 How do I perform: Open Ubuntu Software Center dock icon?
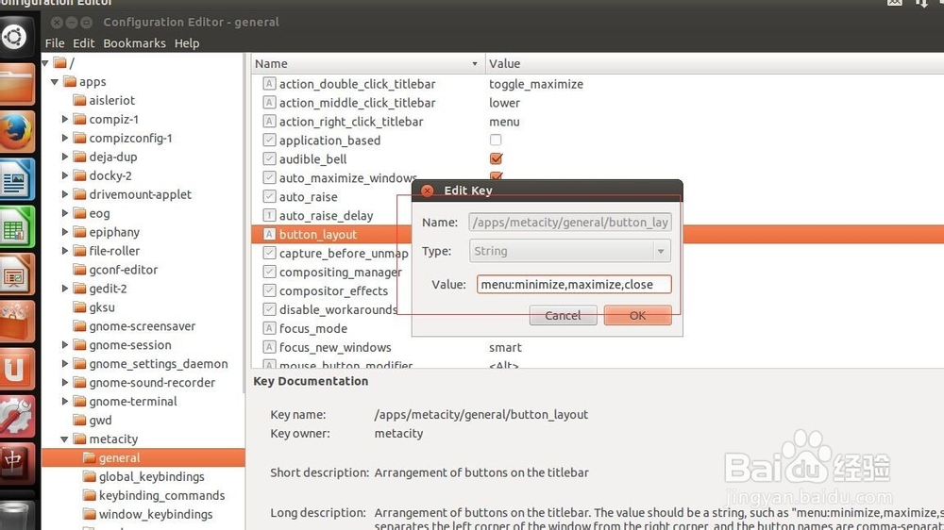click(x=16, y=322)
